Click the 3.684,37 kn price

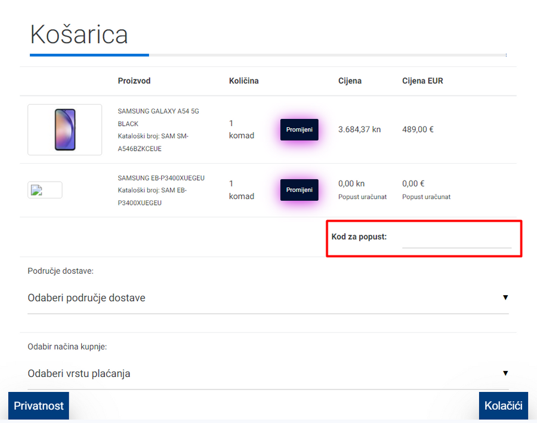pyautogui.click(x=359, y=129)
